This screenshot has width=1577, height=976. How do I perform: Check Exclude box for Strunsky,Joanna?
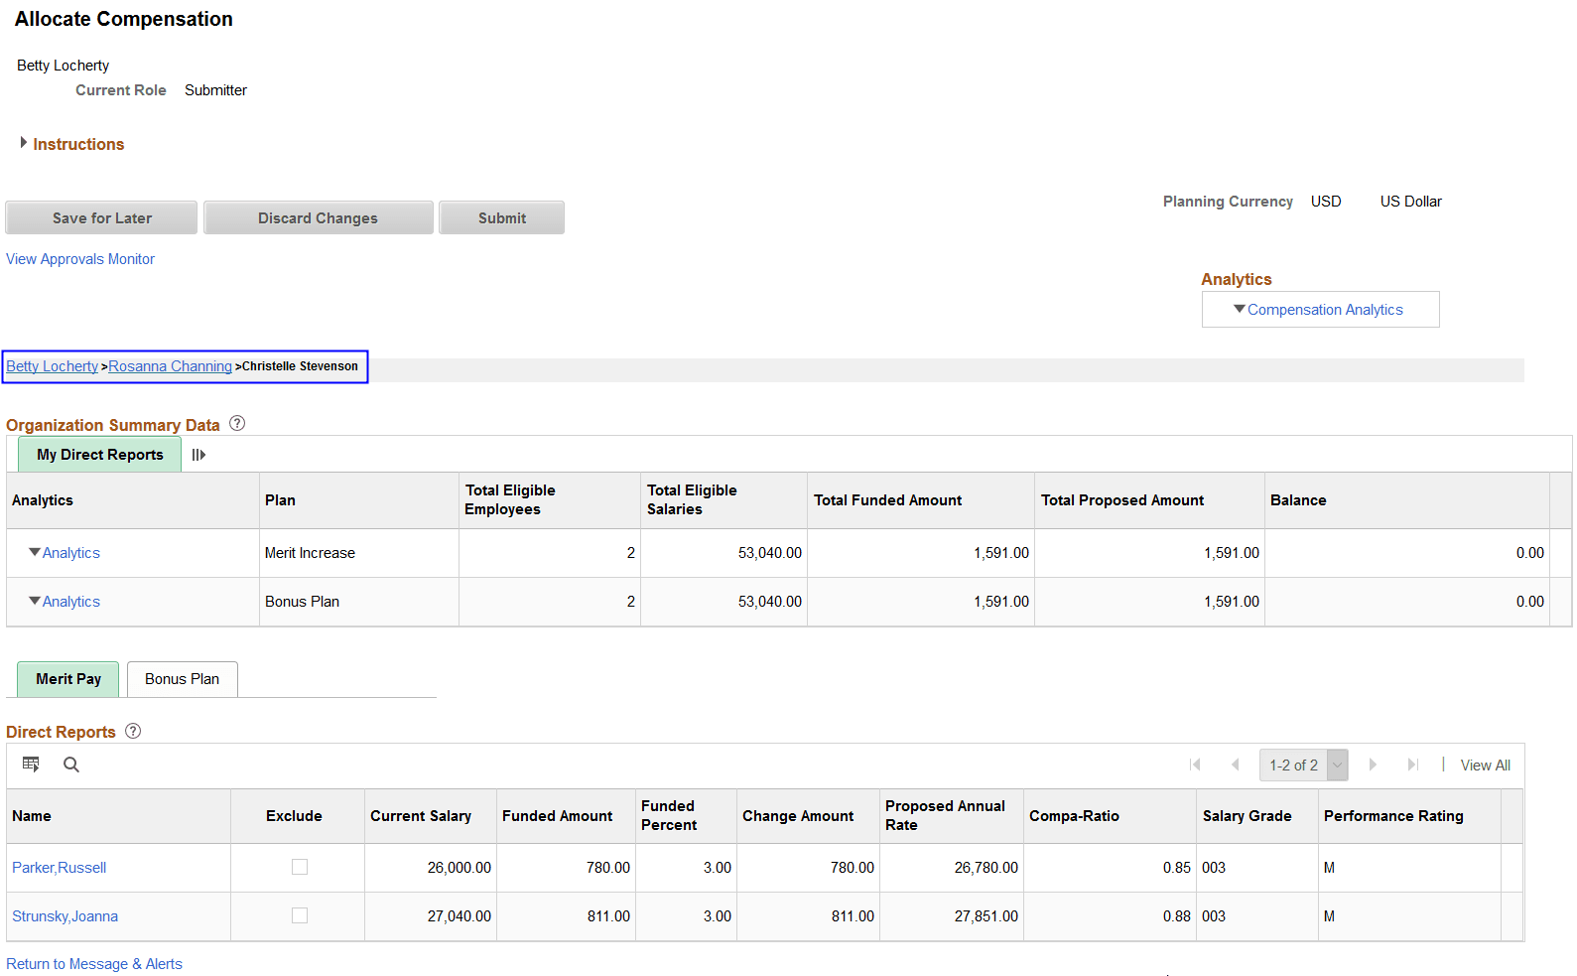point(300,915)
